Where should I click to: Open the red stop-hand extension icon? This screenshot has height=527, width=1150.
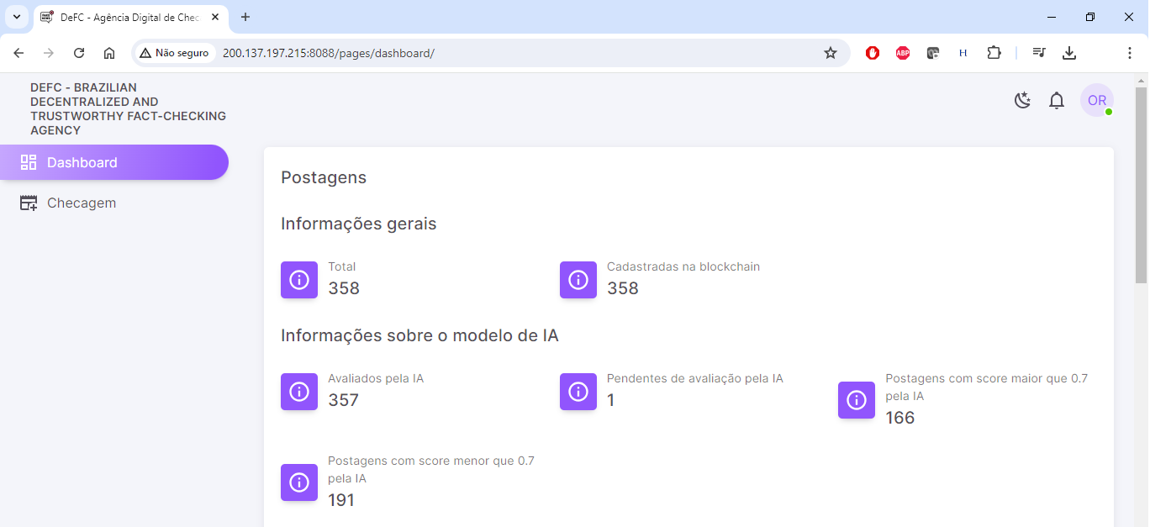pyautogui.click(x=873, y=53)
